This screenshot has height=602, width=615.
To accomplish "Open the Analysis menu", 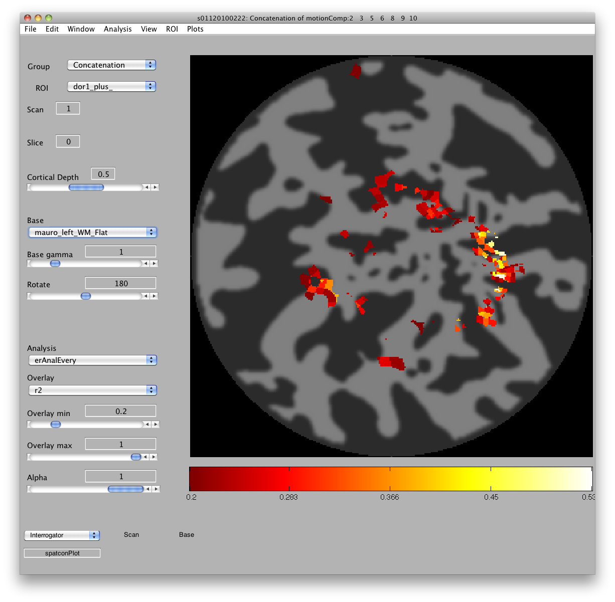I will point(117,29).
